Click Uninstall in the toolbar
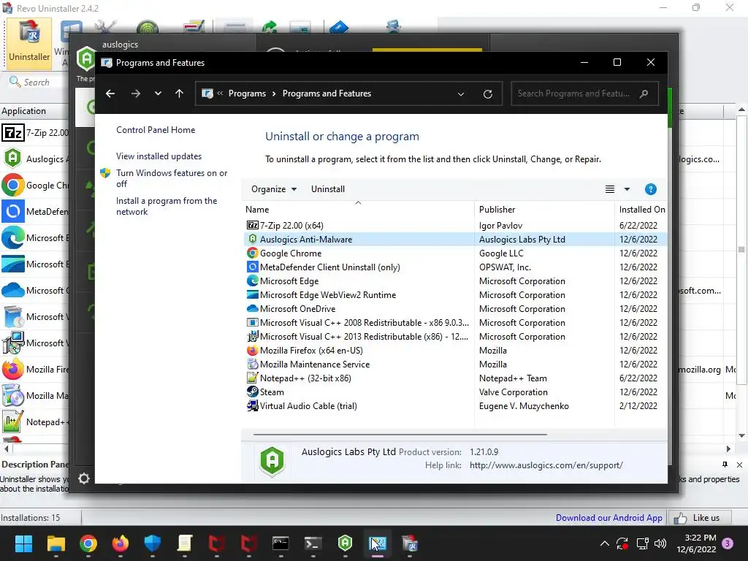Screen dimensions: 748x561 (x=328, y=189)
